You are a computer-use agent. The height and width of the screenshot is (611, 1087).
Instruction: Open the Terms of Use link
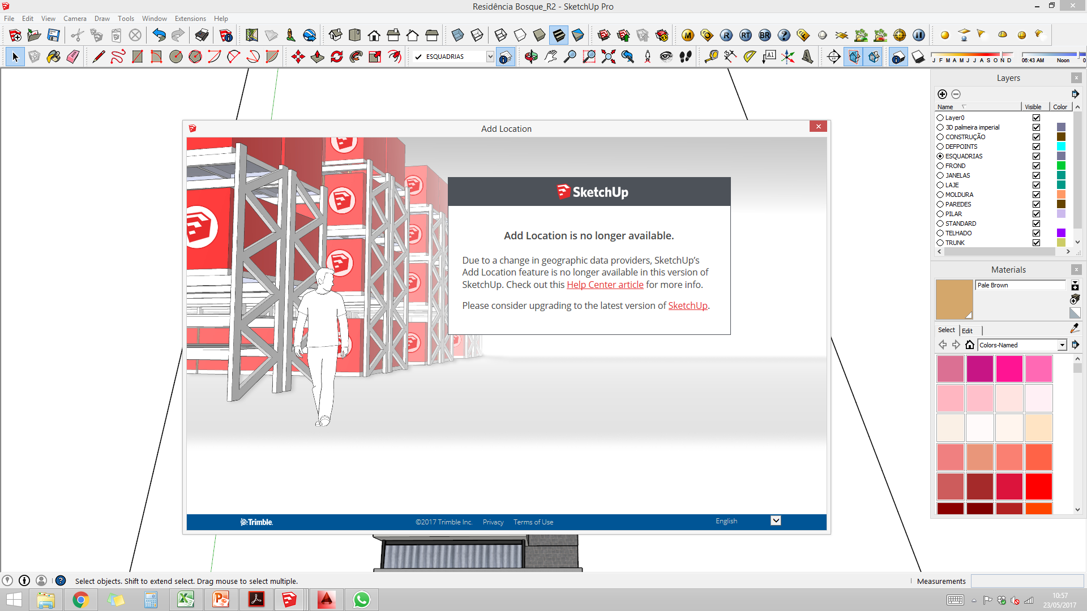(x=533, y=522)
